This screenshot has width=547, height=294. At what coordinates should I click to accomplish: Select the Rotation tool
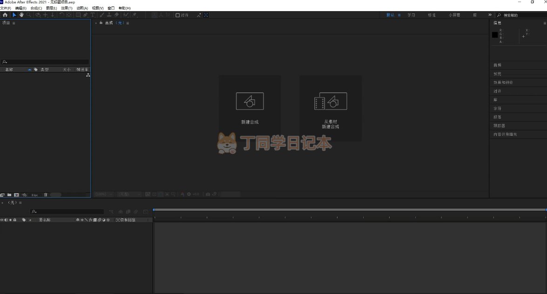(61, 15)
